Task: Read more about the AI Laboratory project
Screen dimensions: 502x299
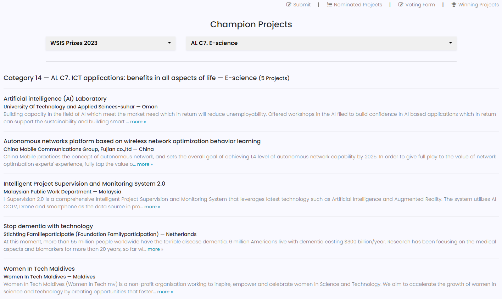Action: click(138, 122)
